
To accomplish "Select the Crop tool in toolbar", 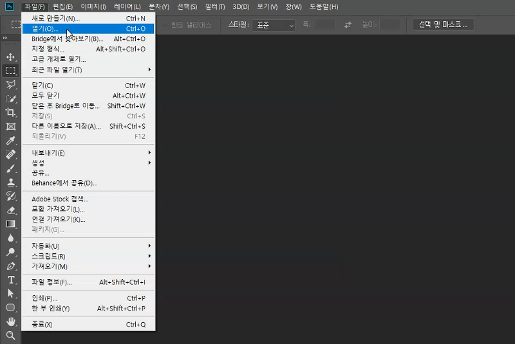I will tap(10, 113).
